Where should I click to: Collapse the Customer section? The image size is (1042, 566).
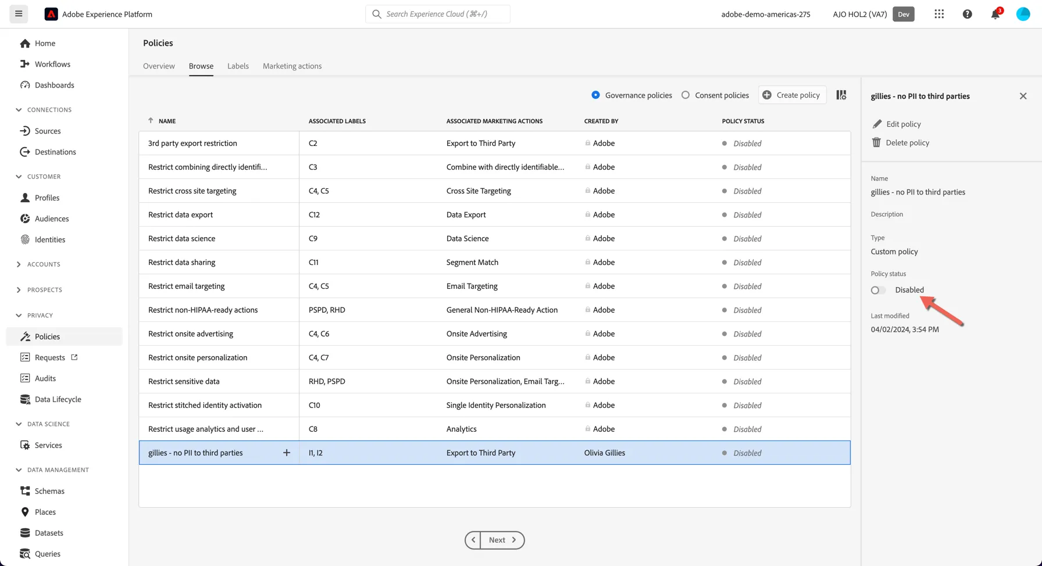coord(19,177)
